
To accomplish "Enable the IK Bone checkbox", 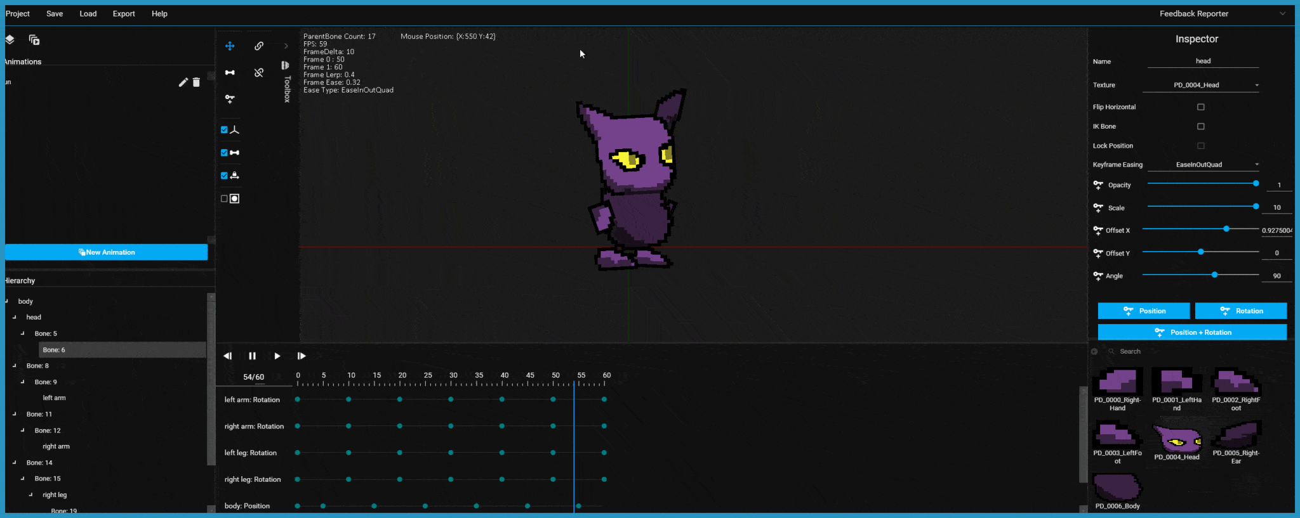I will click(x=1201, y=127).
